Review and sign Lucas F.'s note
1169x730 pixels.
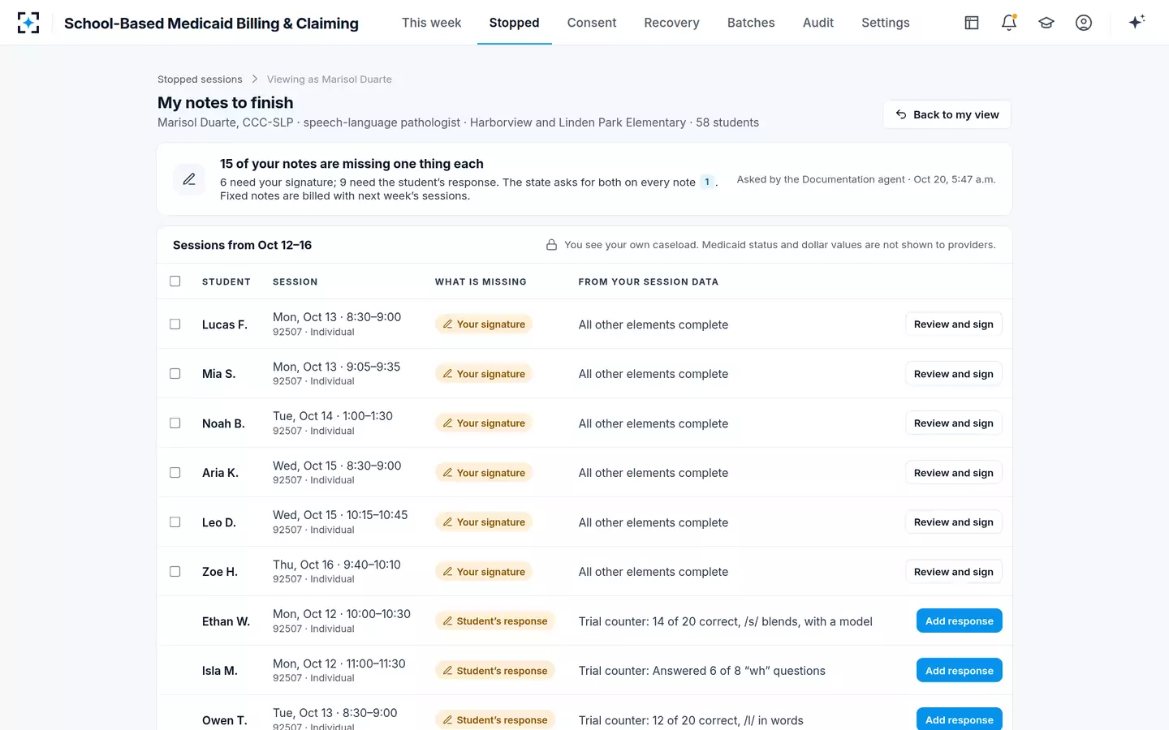(953, 324)
